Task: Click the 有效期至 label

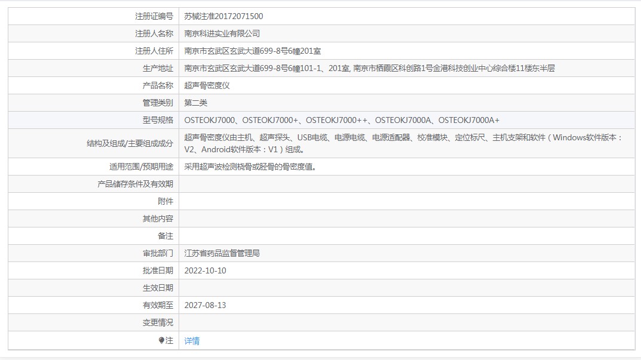Action: pos(158,305)
